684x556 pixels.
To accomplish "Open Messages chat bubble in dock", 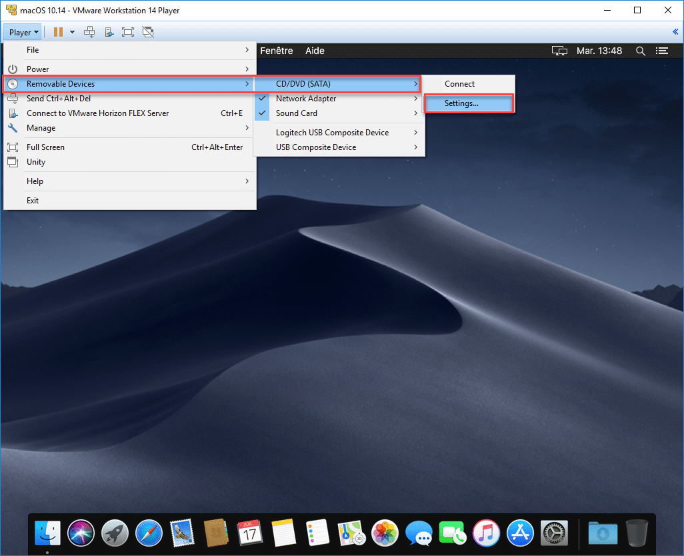I will pyautogui.click(x=419, y=533).
